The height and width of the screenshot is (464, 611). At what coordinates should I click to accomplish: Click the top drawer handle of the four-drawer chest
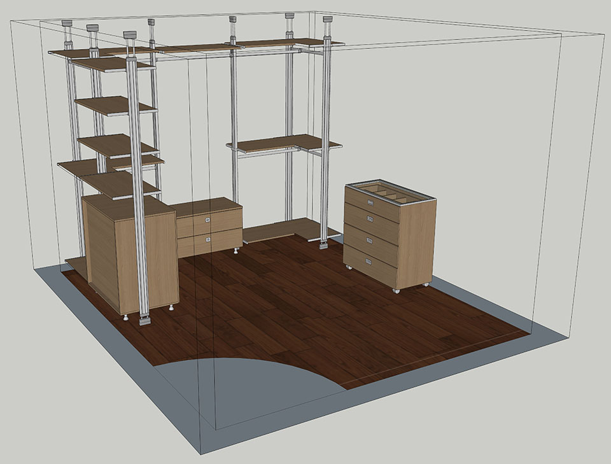[370, 202]
